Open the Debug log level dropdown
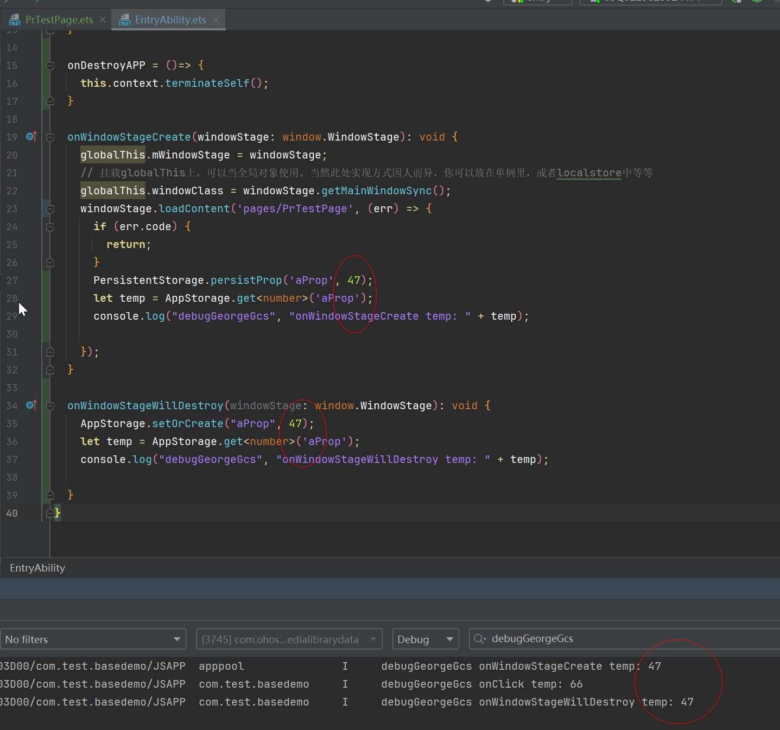This screenshot has height=730, width=780. [x=426, y=639]
